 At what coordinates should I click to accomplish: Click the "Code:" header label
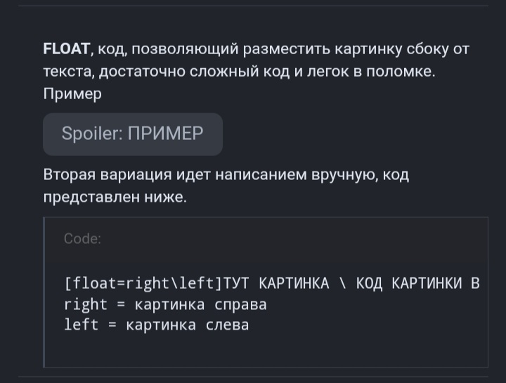82,239
